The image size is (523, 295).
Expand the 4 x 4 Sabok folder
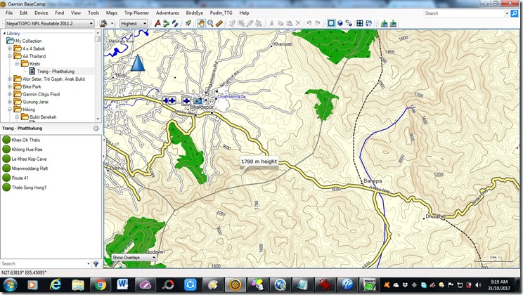[x=10, y=48]
